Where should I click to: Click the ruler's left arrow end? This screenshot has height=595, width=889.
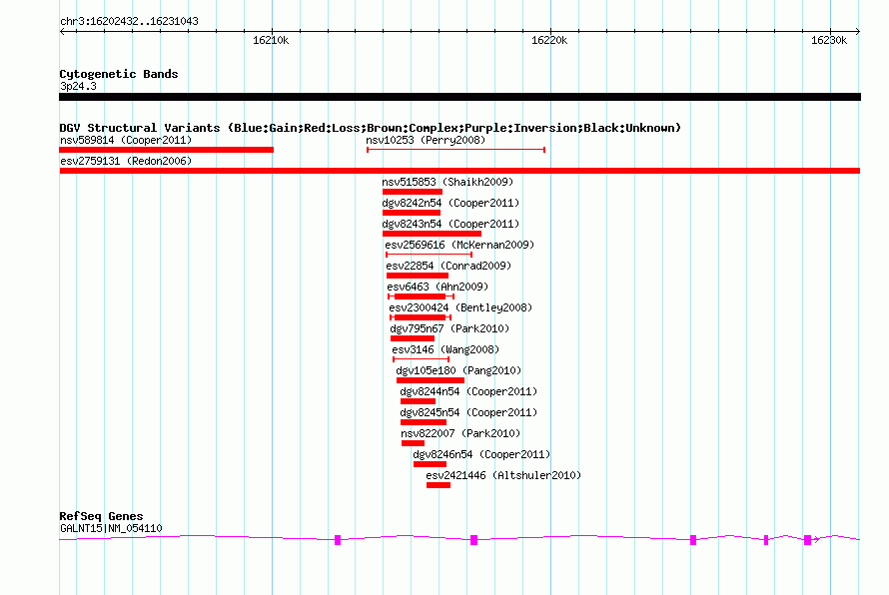[62, 31]
